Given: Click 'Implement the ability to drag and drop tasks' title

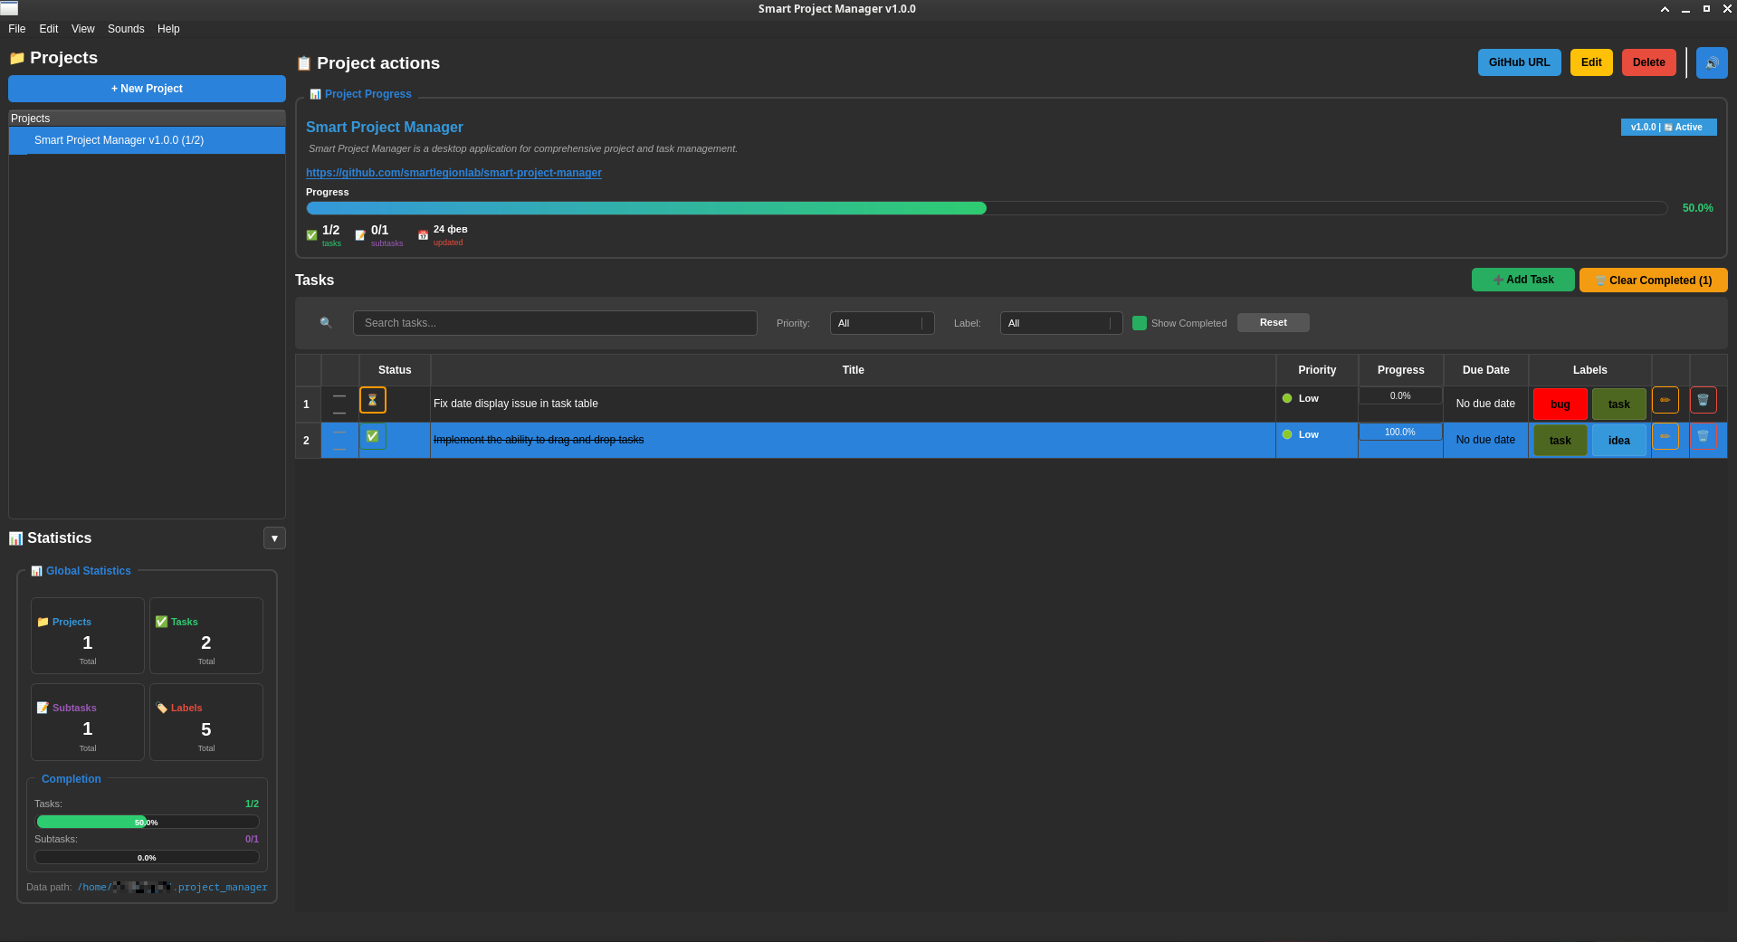Looking at the screenshot, I should [x=539, y=440].
